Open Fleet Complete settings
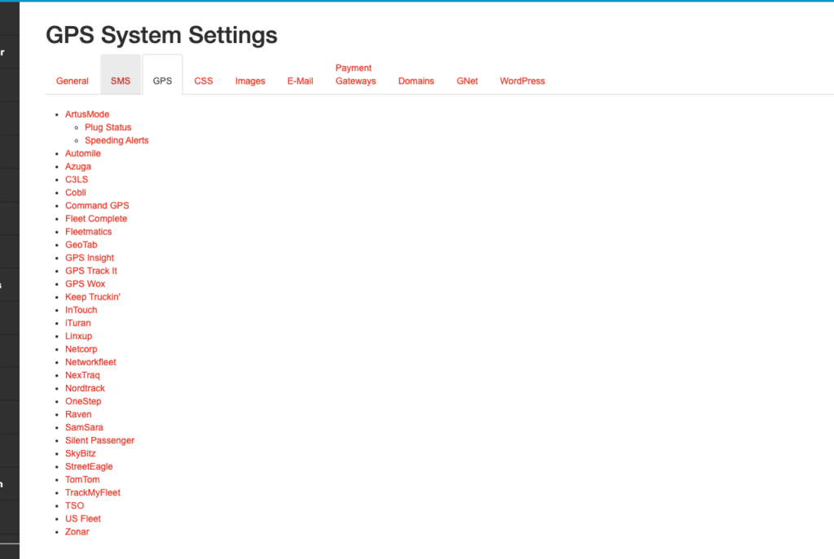834x559 pixels. click(x=96, y=218)
